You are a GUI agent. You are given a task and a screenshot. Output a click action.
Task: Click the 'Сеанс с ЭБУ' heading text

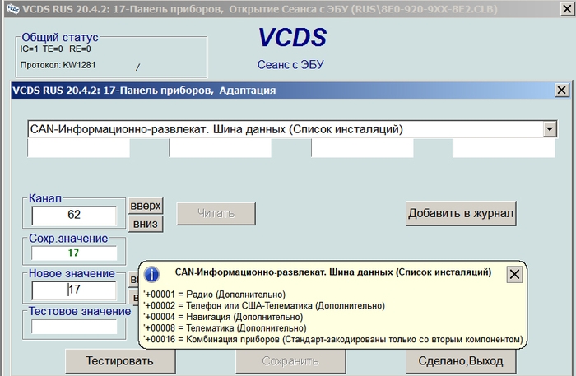(x=290, y=65)
